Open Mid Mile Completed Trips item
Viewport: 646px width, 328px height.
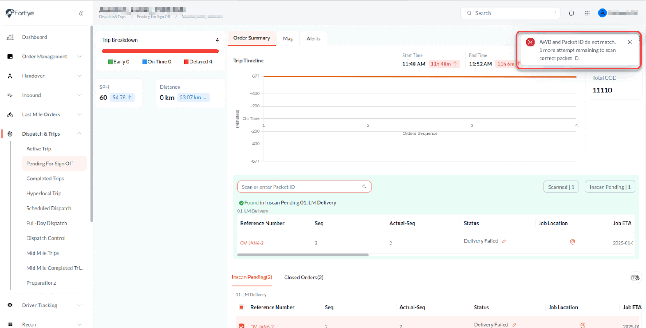point(55,268)
